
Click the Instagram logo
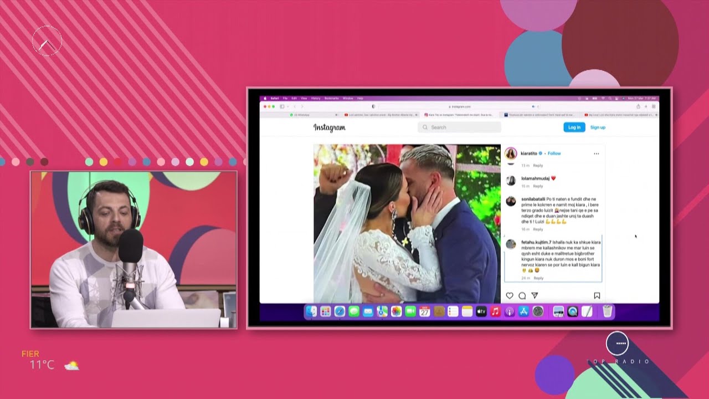click(x=330, y=127)
